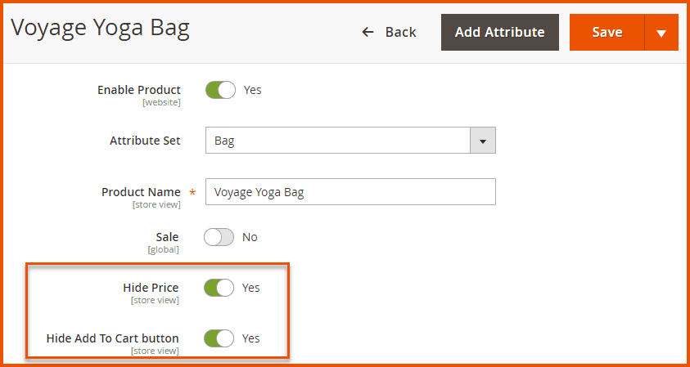
Task: Click the Product Name label
Action: point(141,192)
